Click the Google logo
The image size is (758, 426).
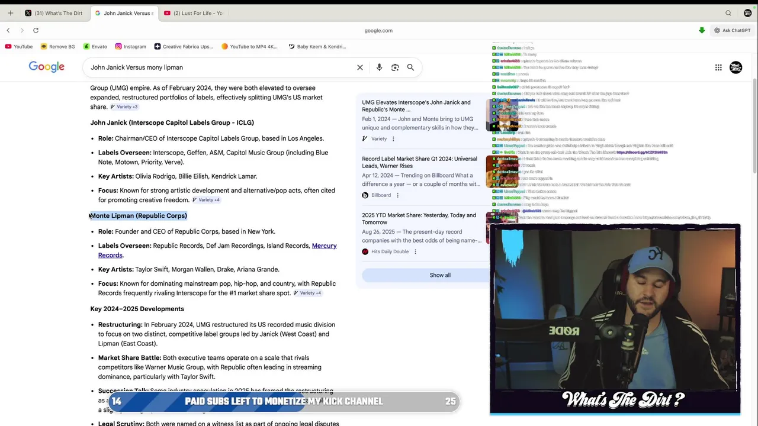point(46,67)
